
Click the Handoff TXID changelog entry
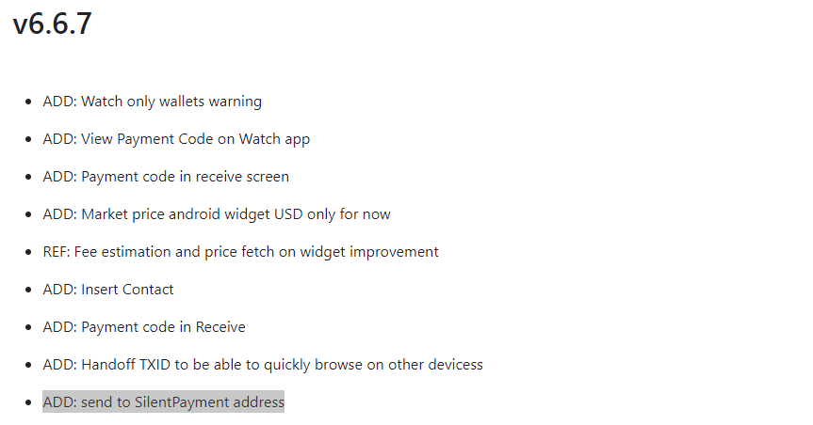tap(262, 365)
